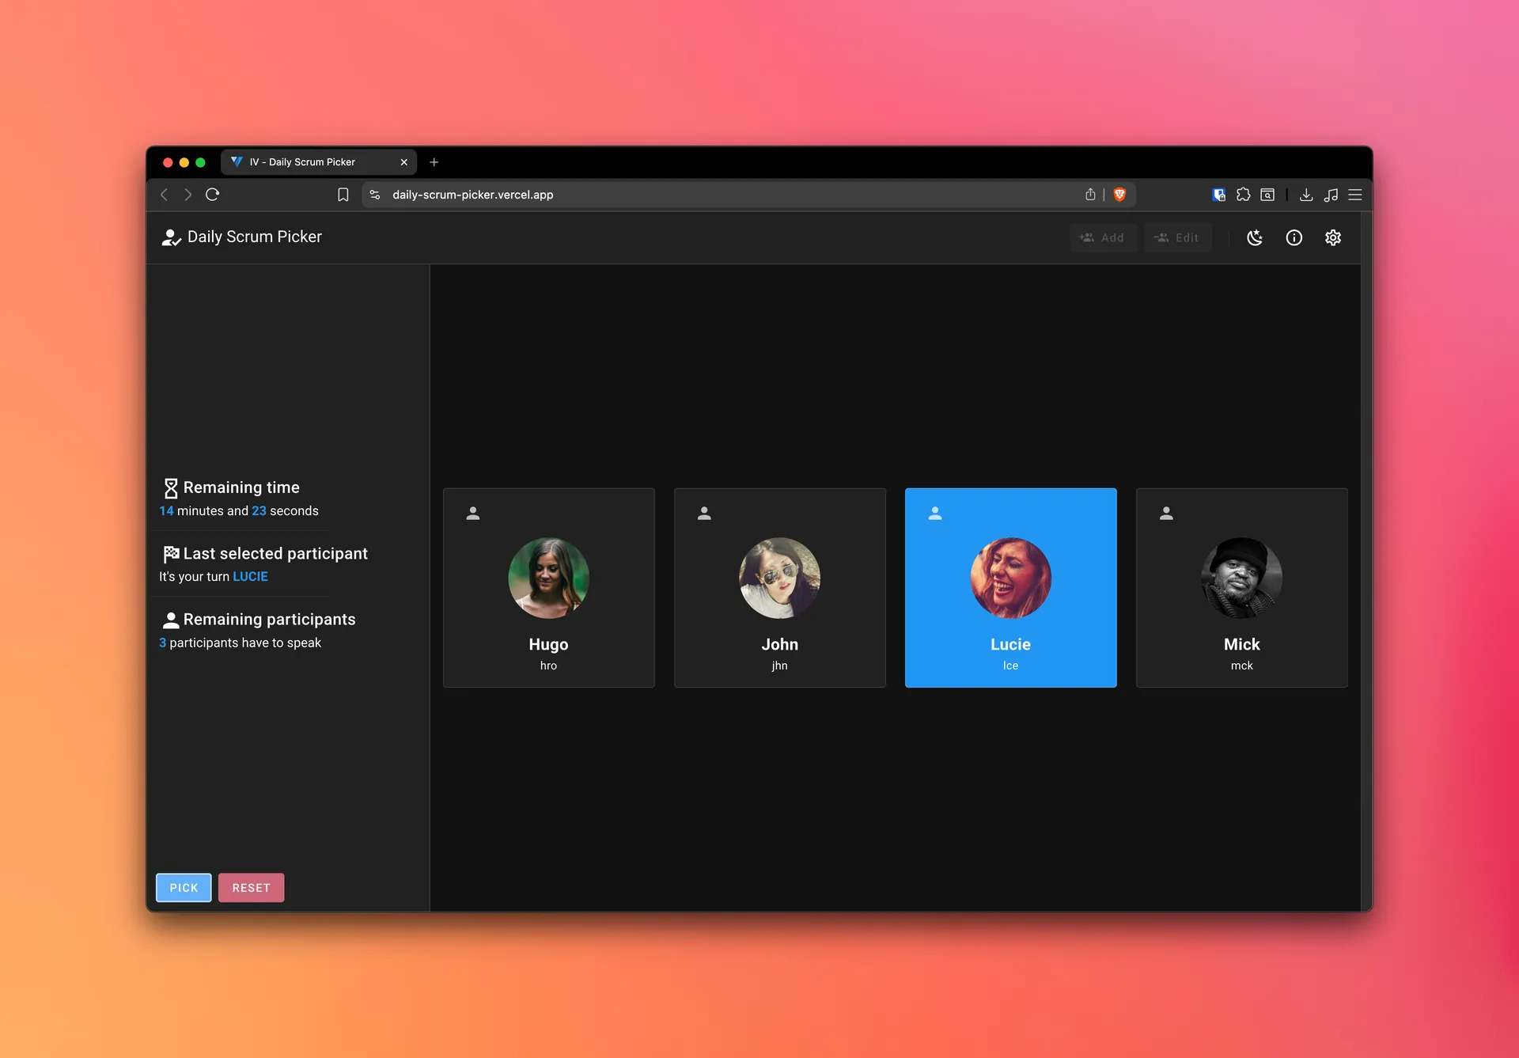The image size is (1519, 1058).
Task: Click the name Lucie on the blue card
Action: click(1010, 644)
